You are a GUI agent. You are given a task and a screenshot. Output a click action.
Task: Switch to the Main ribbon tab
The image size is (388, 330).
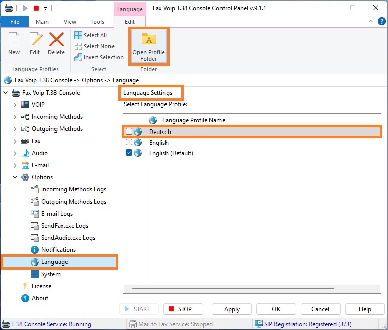click(x=42, y=22)
